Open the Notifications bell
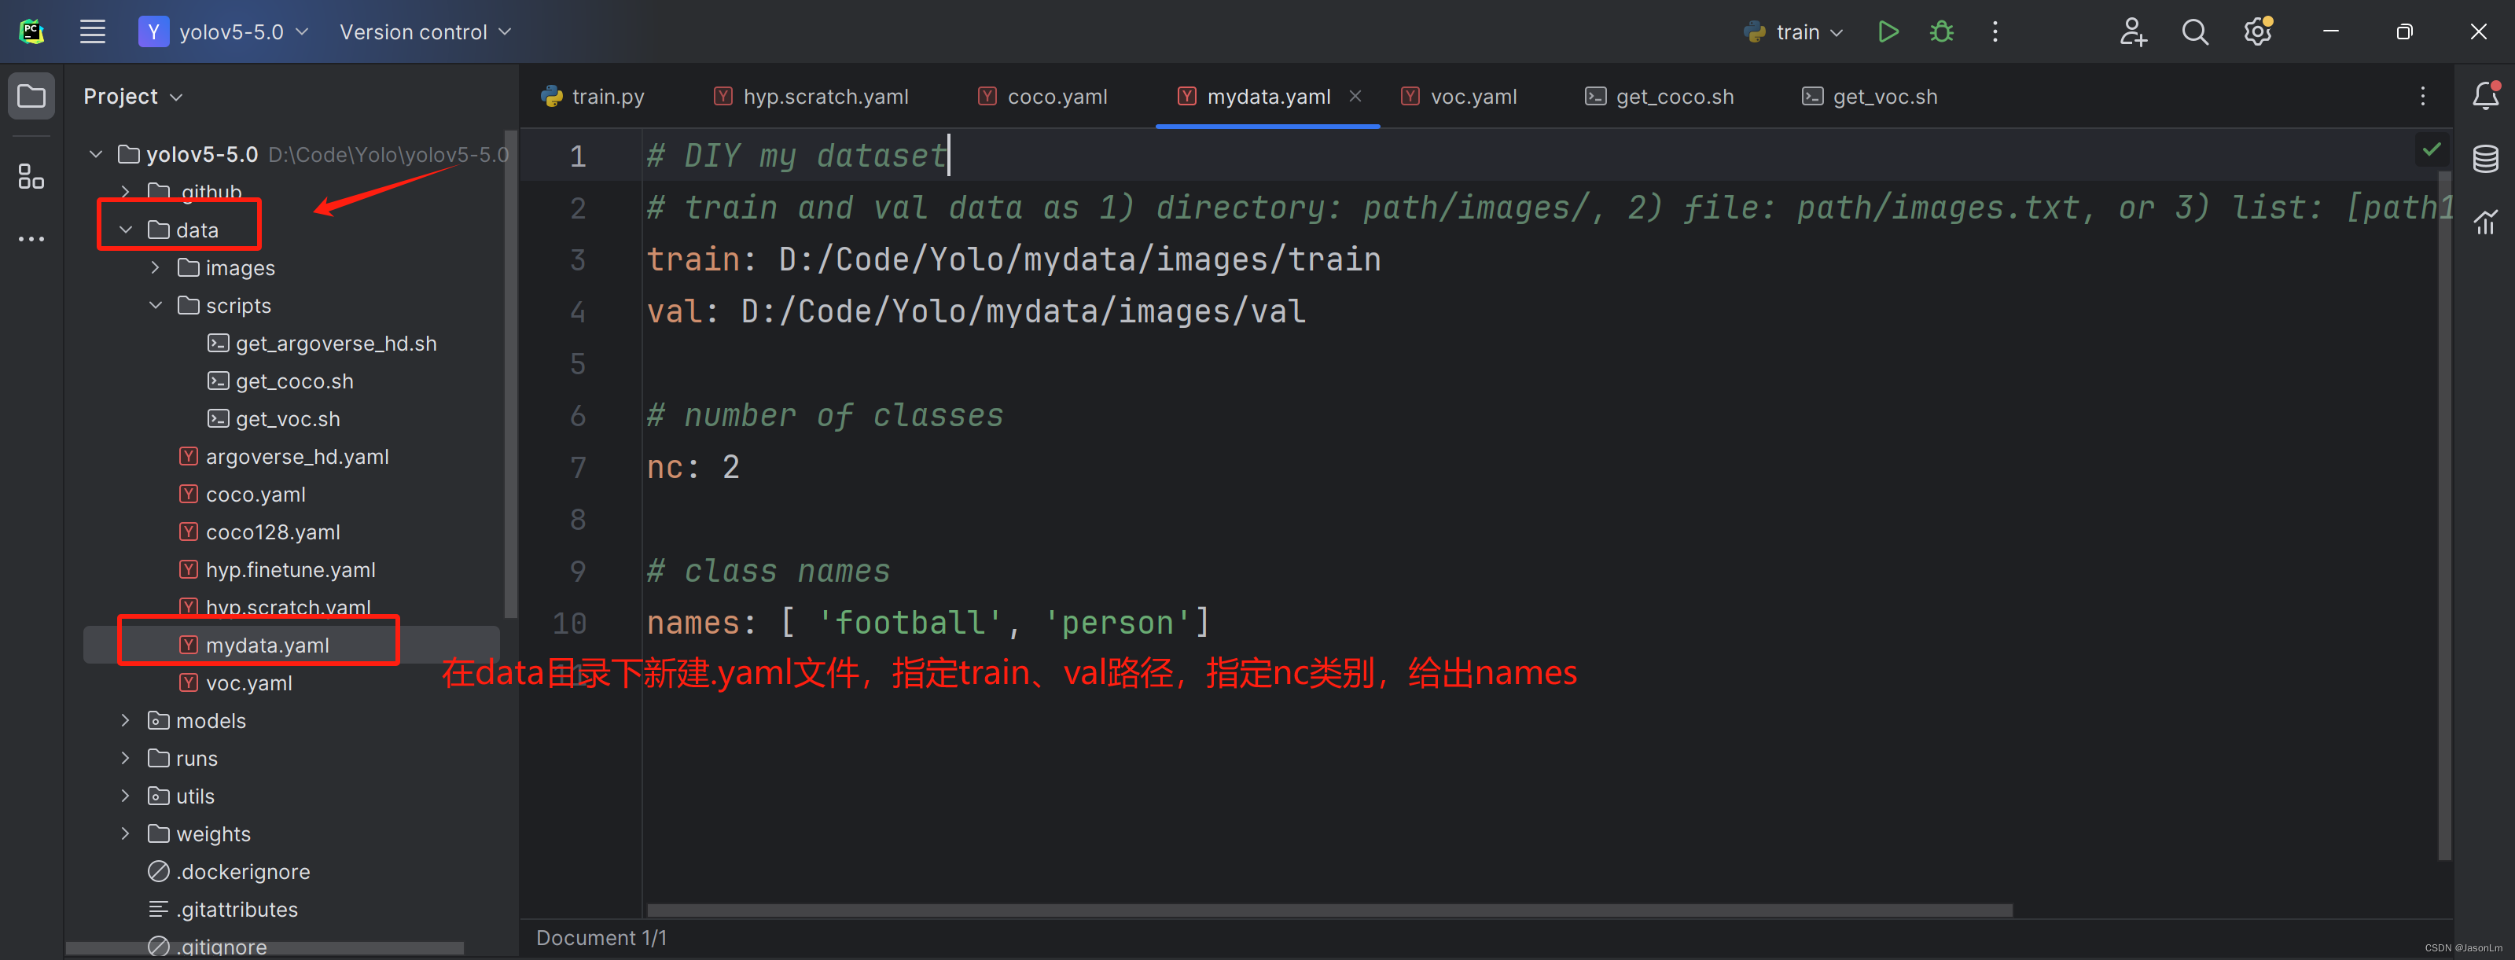This screenshot has height=960, width=2515. 2485,96
